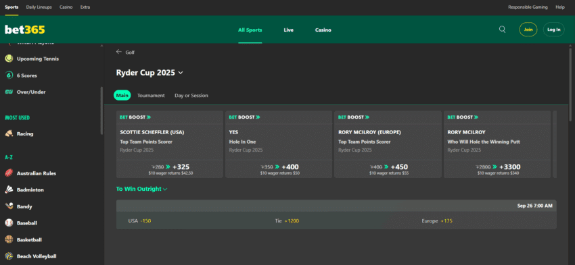
Task: Open Australian Rules sport
Action: coord(37,173)
